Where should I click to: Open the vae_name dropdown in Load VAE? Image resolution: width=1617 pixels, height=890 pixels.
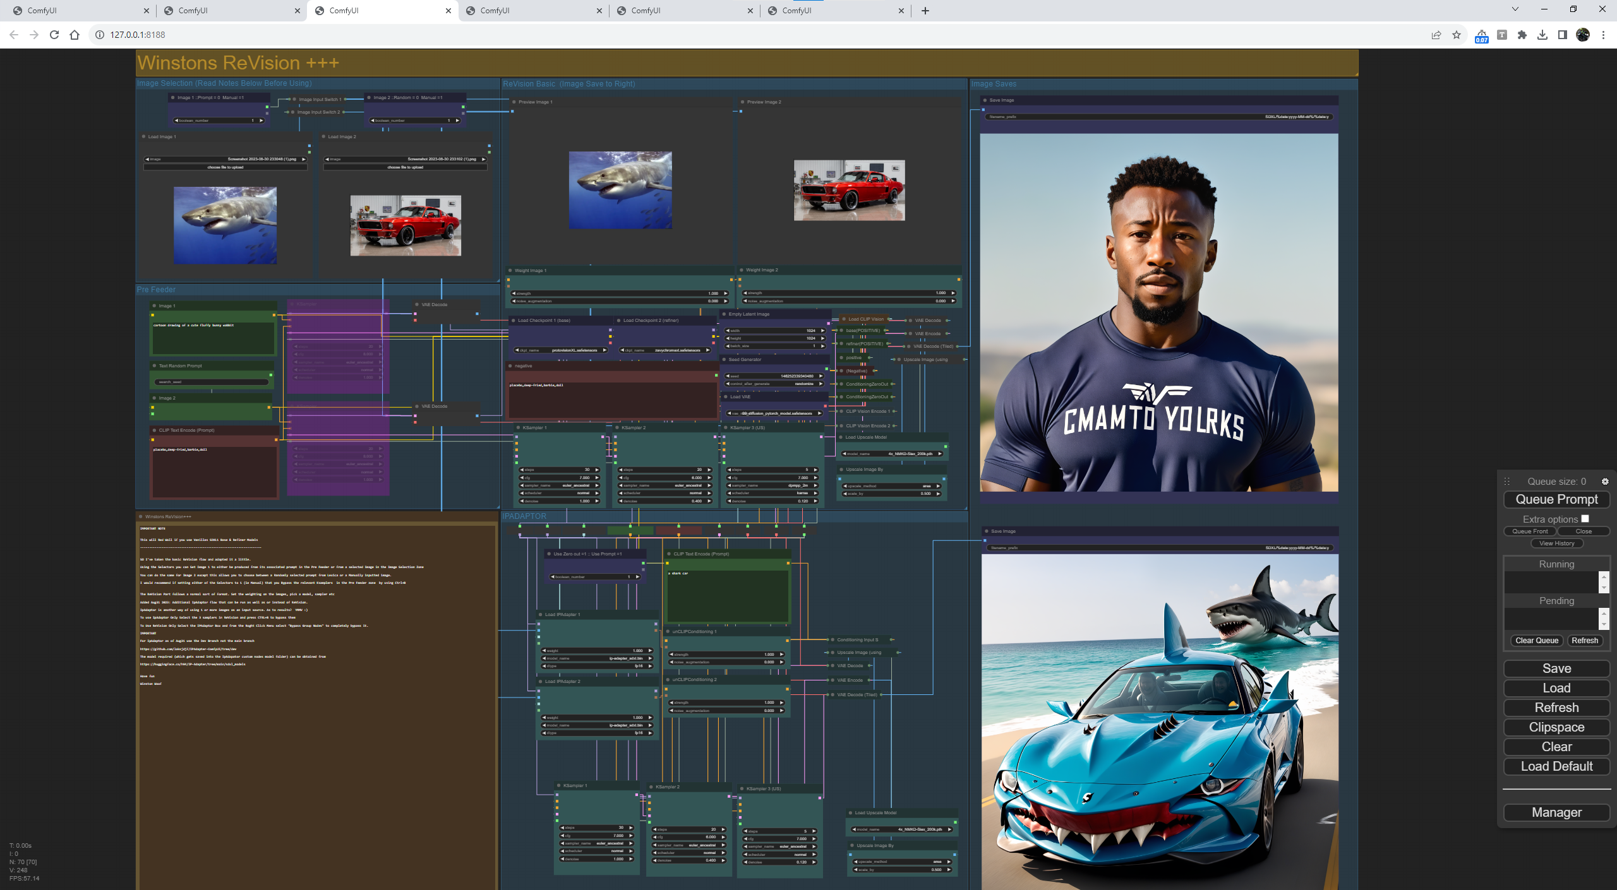click(775, 413)
